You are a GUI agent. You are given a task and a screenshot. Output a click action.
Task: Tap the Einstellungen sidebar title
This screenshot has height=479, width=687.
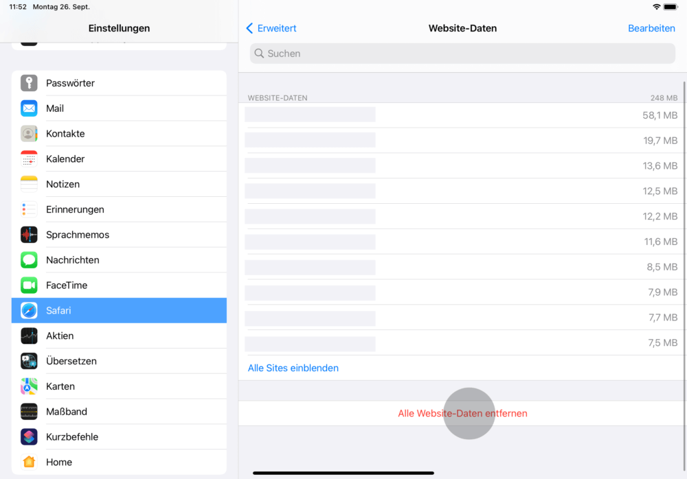coord(119,28)
